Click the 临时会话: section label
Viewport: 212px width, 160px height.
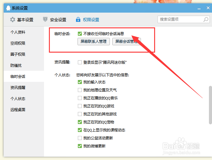click(x=62, y=34)
